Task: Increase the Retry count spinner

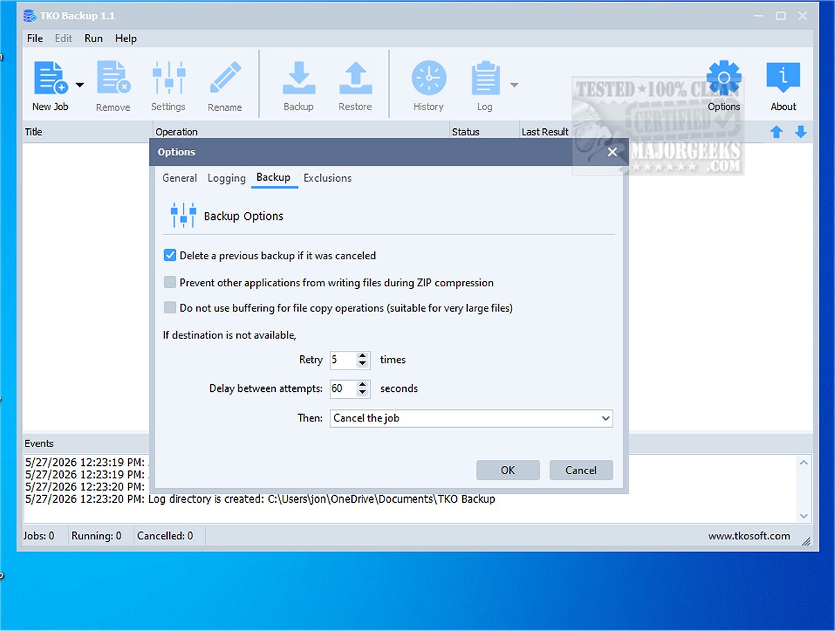Action: tap(363, 356)
